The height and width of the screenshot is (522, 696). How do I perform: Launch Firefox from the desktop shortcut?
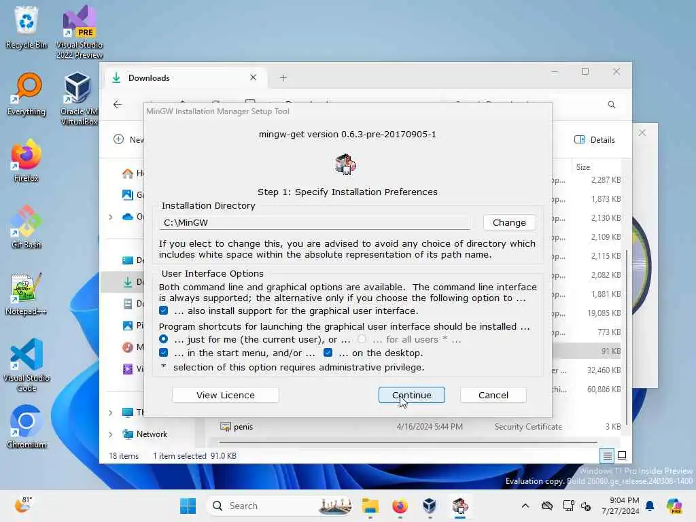coord(27,160)
